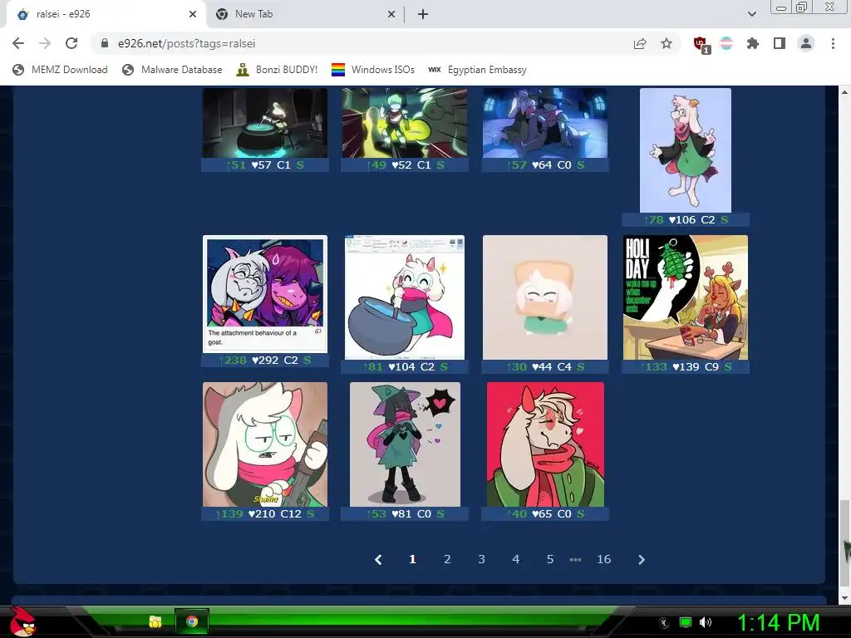This screenshot has height=638, width=851.
Task: Open the uBlock Origin extension icon
Action: 701,45
